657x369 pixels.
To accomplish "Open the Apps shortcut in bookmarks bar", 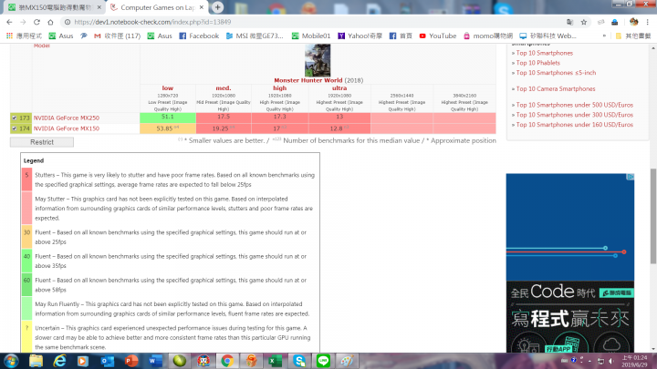I will click(24, 36).
